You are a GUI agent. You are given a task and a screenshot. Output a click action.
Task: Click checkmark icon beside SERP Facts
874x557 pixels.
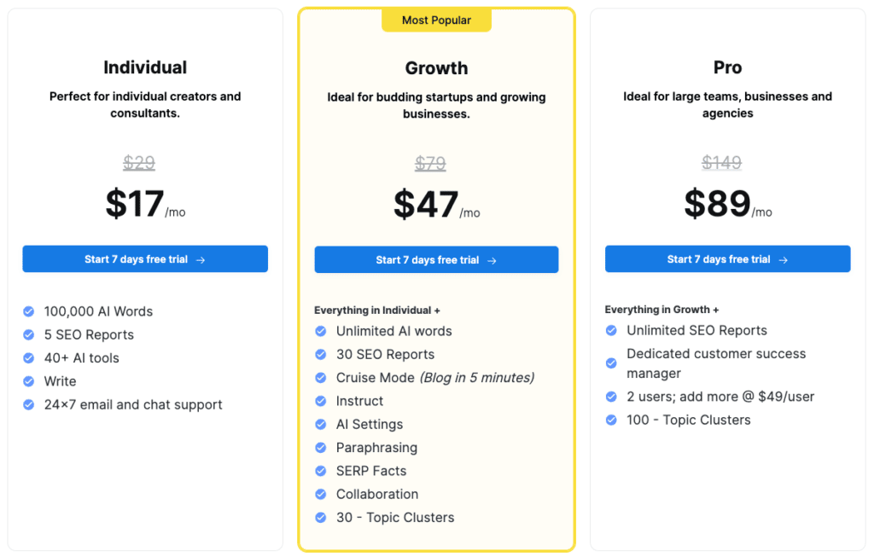tap(321, 471)
